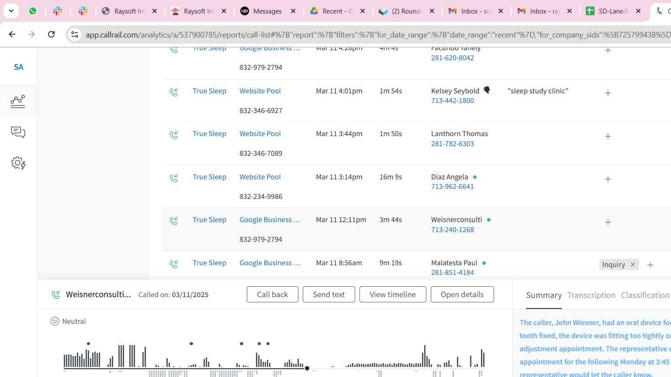Open the Settings gear sidebar icon

[x=18, y=163]
